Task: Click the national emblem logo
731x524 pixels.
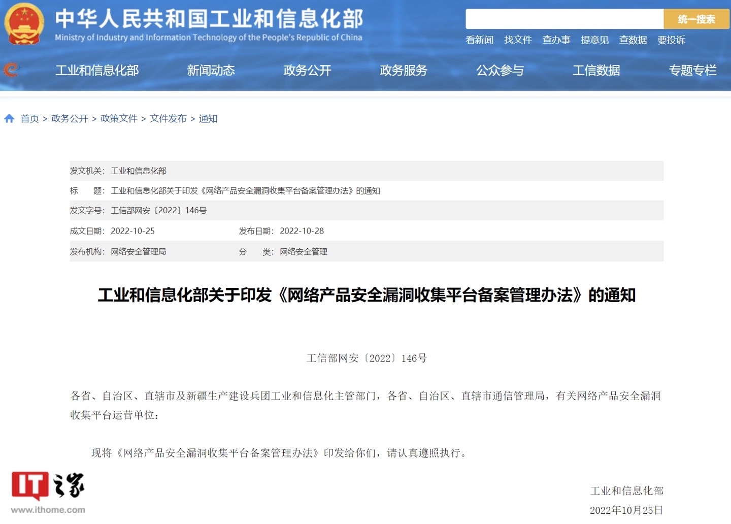Action: [x=24, y=24]
